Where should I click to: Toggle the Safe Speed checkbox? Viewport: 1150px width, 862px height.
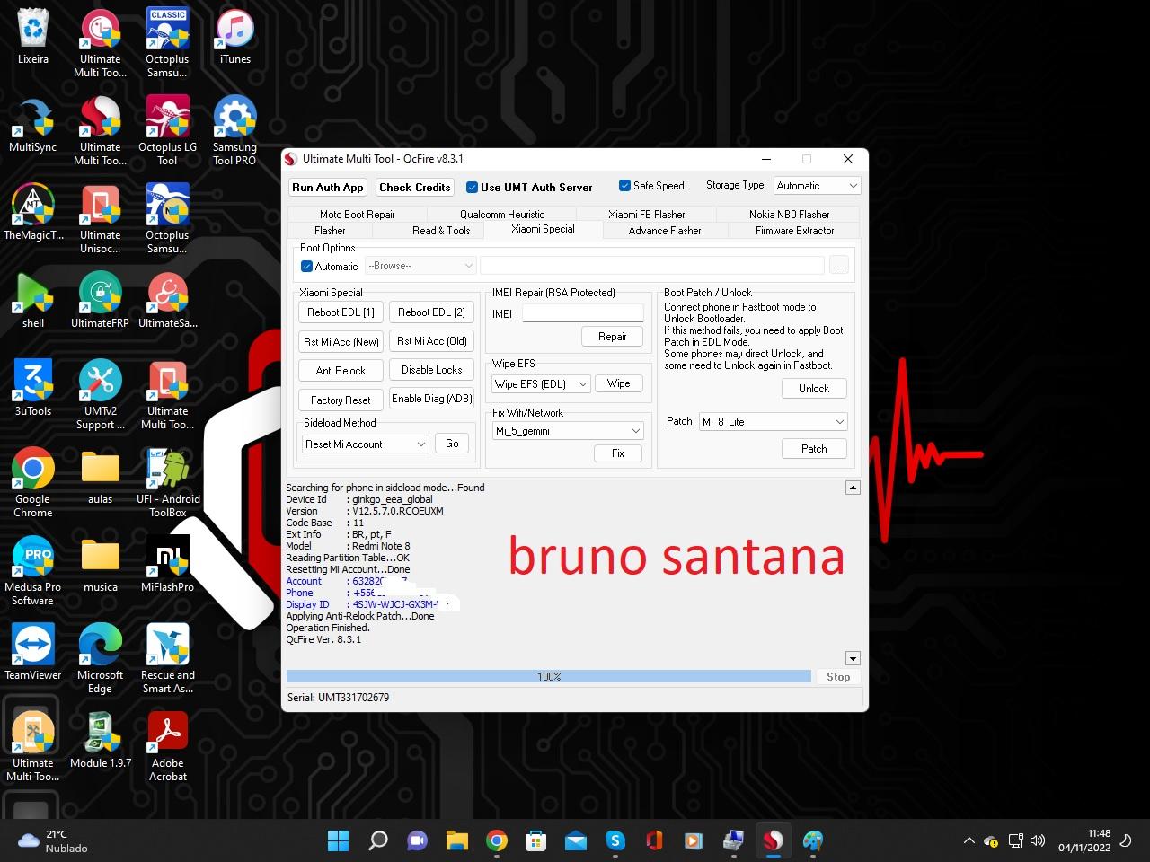[x=624, y=186]
